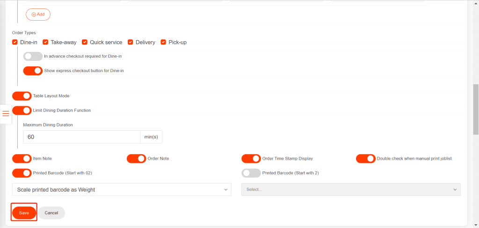The height and width of the screenshot is (228, 479).
Task: Open Scale printed barcode as Weight dropdown
Action: pos(122,190)
